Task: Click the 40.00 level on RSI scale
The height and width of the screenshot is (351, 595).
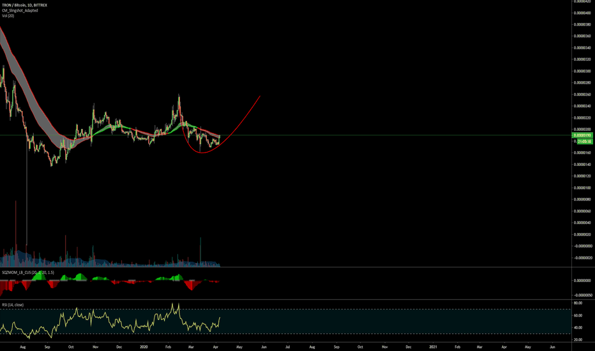Action: pos(578,327)
